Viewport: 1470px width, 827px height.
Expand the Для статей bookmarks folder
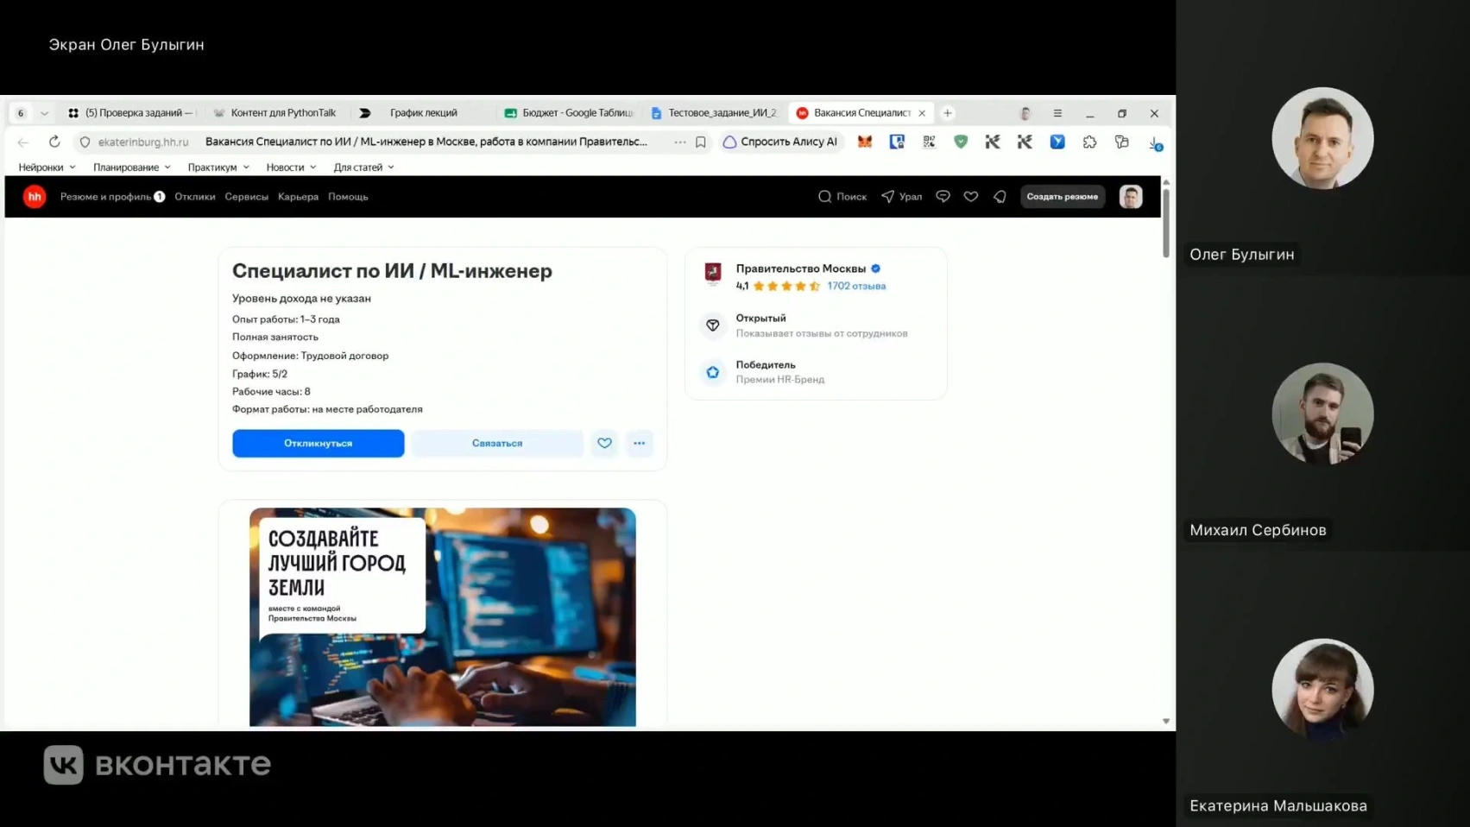[363, 167]
